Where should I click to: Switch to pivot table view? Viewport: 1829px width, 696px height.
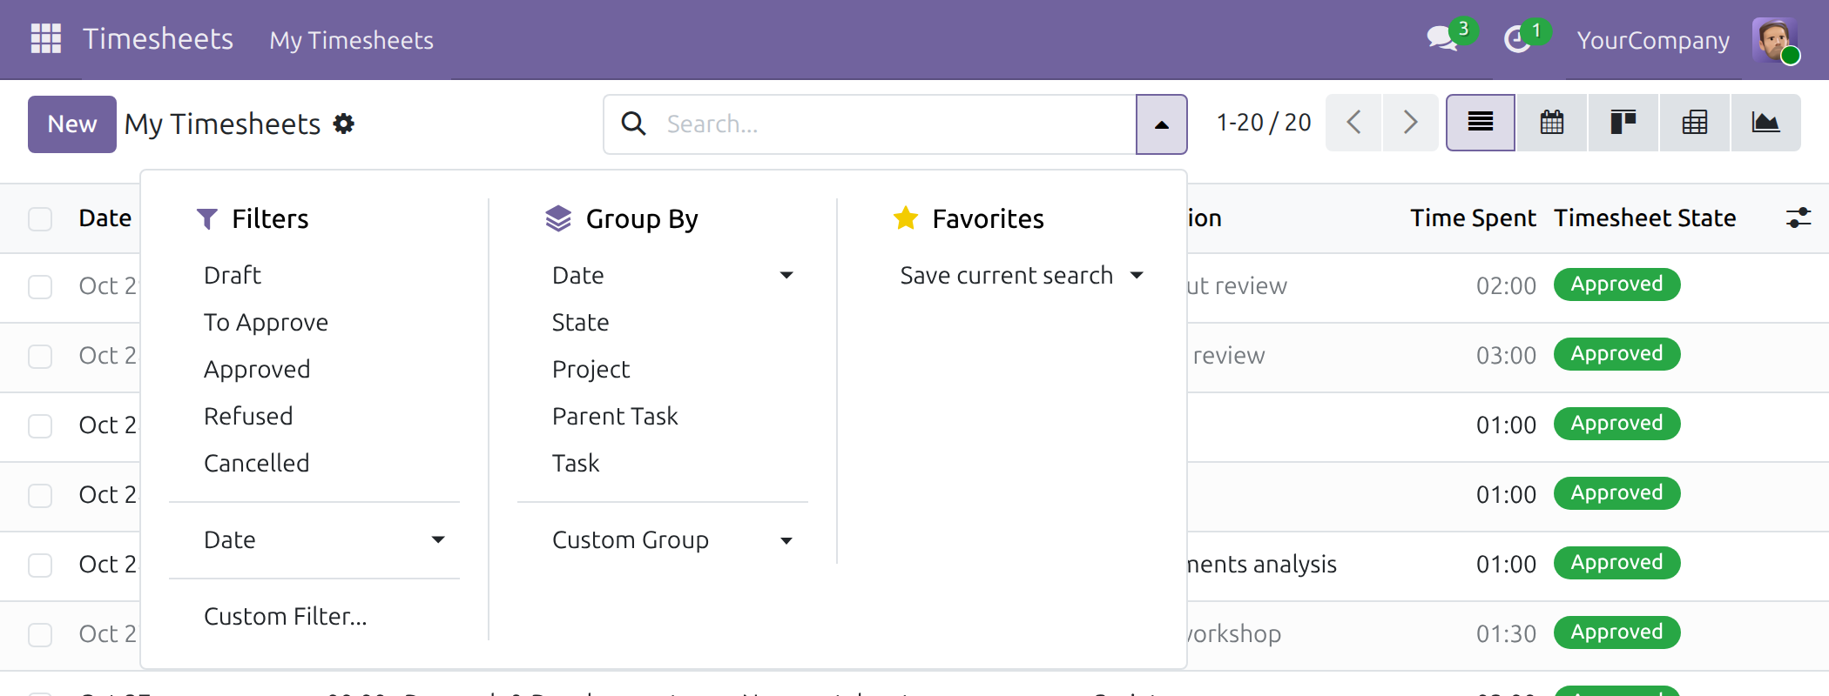1695,123
